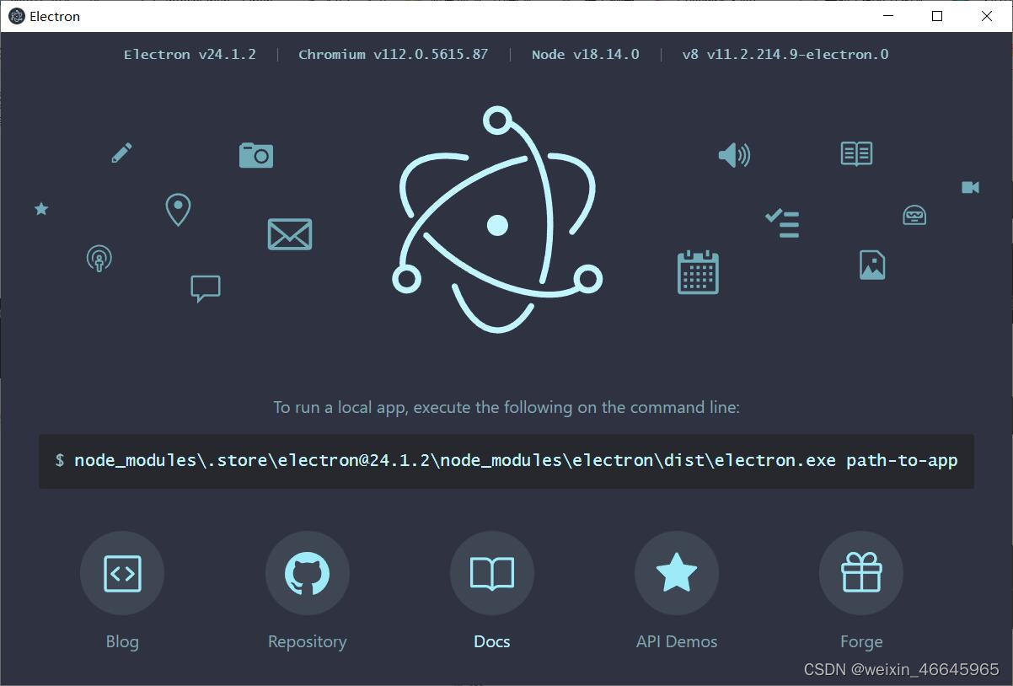Click the pencil edit icon
Viewport: 1013px width, 686px height.
(x=121, y=153)
